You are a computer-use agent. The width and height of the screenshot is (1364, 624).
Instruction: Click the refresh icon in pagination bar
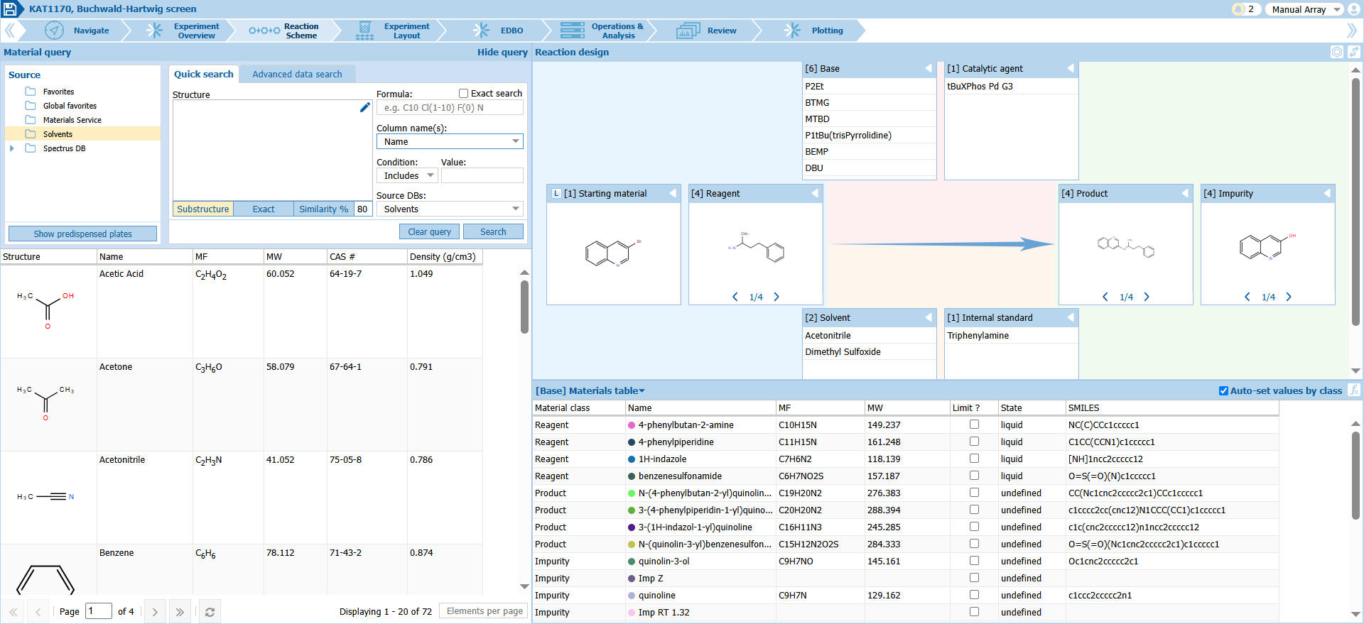(210, 612)
